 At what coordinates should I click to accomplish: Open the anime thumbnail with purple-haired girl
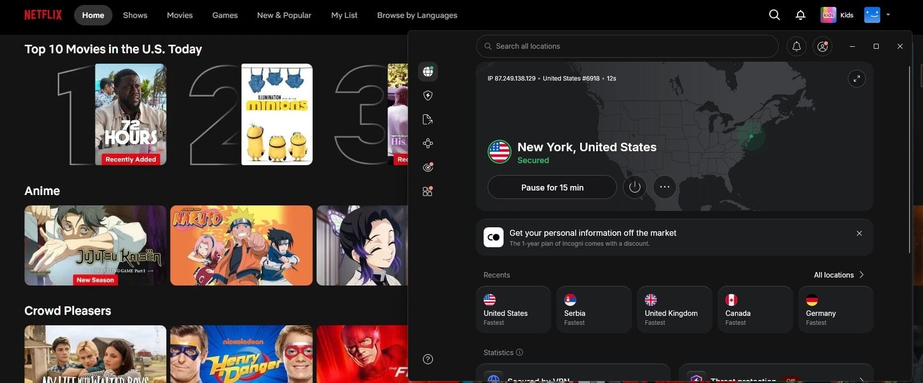coord(362,246)
